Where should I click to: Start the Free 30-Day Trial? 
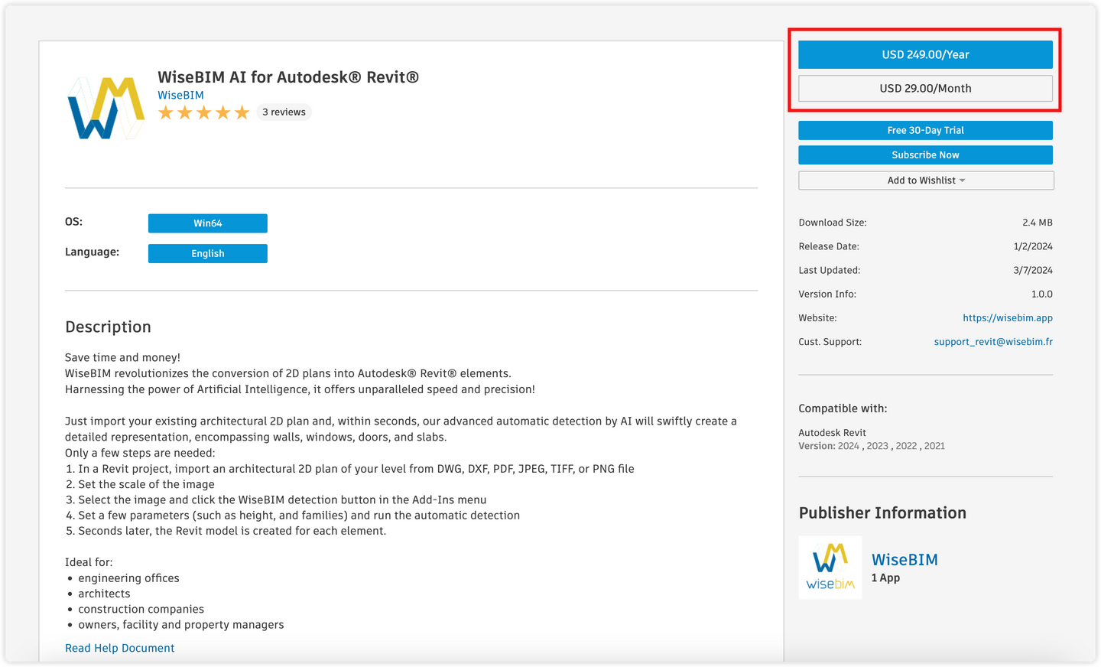pos(925,131)
